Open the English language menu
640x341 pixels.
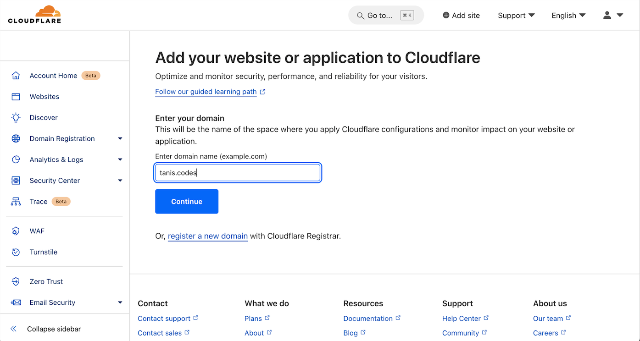(x=568, y=15)
